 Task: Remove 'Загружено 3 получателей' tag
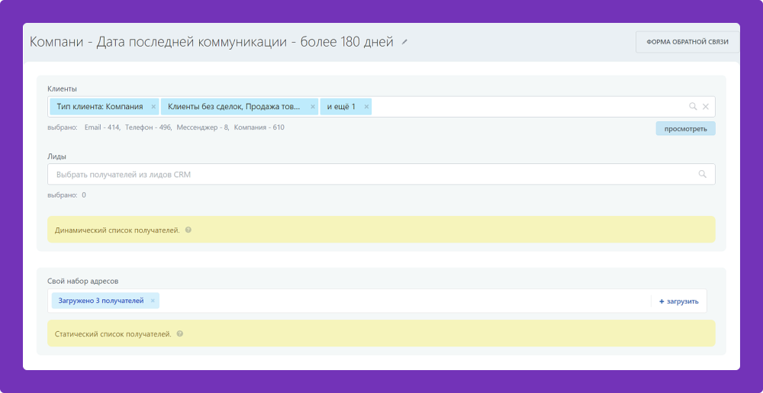pyautogui.click(x=153, y=301)
